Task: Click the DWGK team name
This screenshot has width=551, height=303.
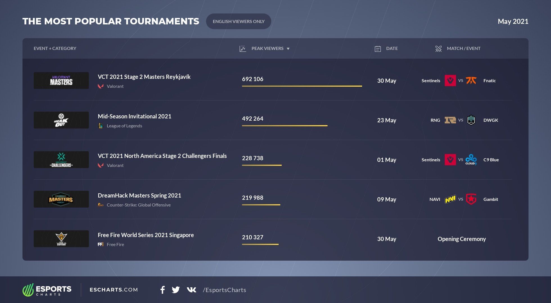Action: point(491,120)
